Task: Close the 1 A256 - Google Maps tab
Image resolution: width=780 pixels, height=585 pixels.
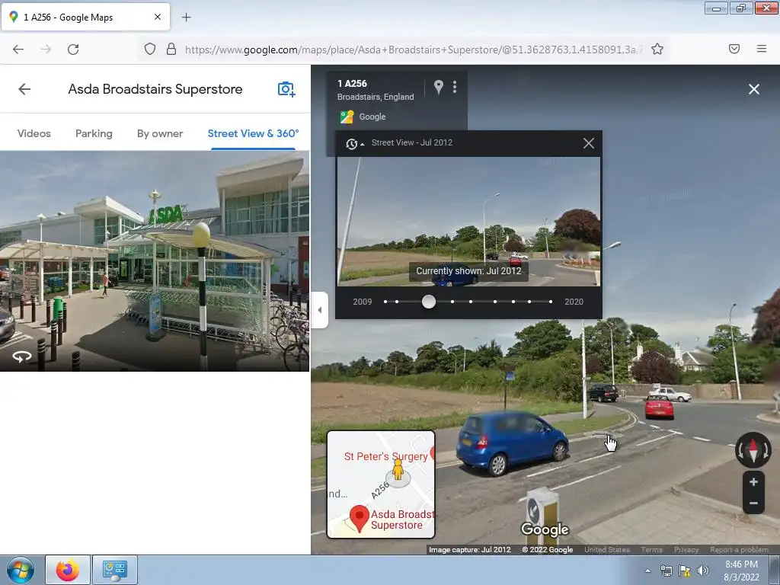Action: click(x=158, y=17)
